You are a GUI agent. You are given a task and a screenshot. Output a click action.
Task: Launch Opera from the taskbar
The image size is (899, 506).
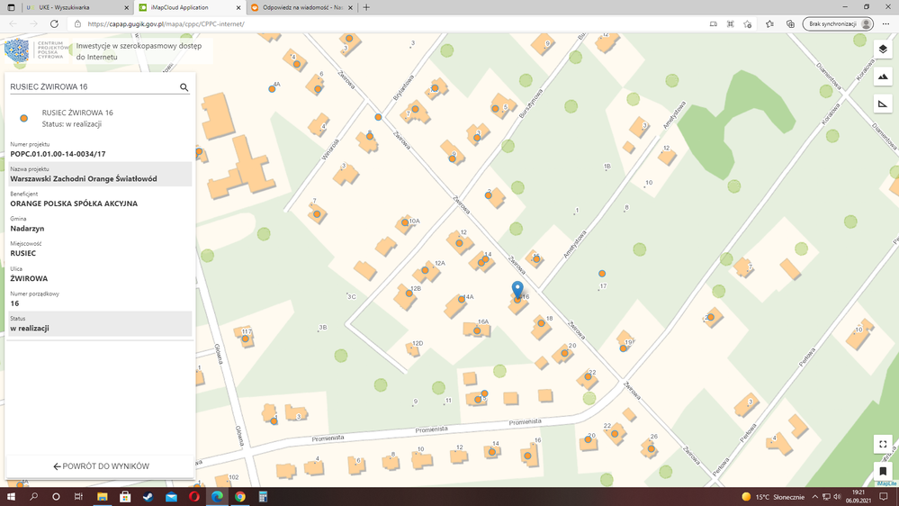(194, 497)
